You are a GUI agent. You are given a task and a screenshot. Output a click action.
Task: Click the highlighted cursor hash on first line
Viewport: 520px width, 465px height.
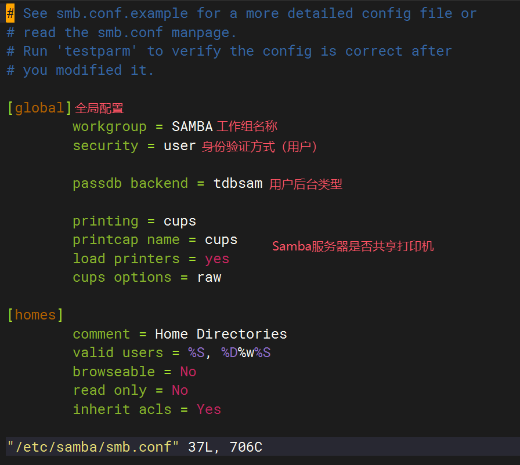click(x=10, y=13)
